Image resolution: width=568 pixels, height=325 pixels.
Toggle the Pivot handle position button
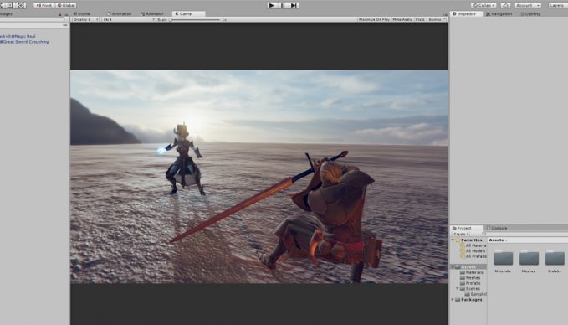pos(44,5)
